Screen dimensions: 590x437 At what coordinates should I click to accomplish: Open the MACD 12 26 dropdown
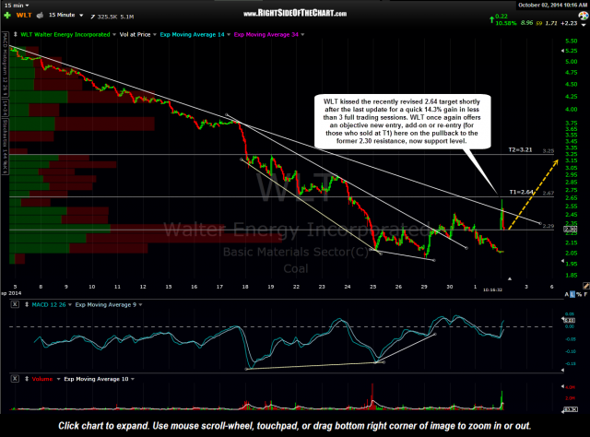[x=70, y=304]
